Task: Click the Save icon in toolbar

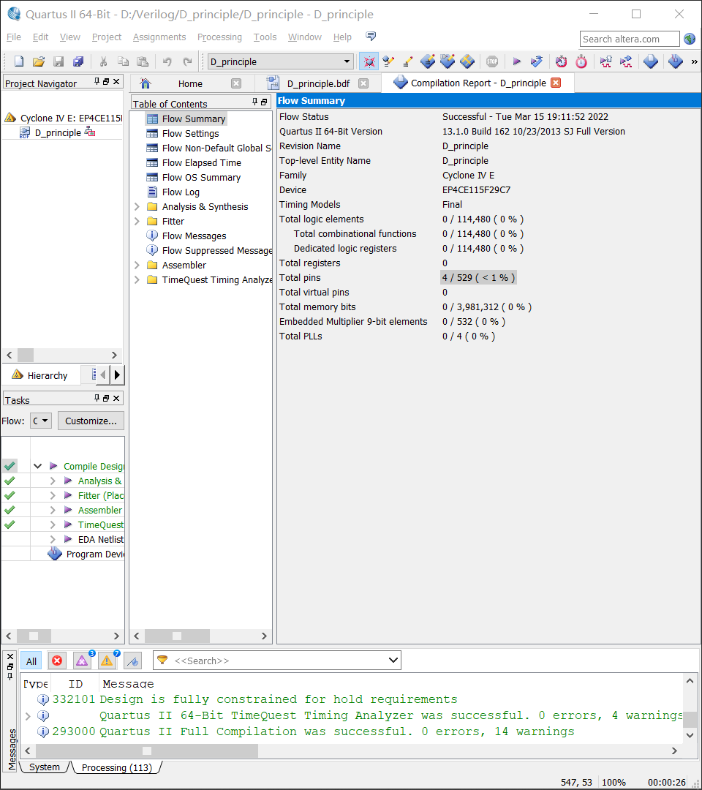Action: pos(58,61)
